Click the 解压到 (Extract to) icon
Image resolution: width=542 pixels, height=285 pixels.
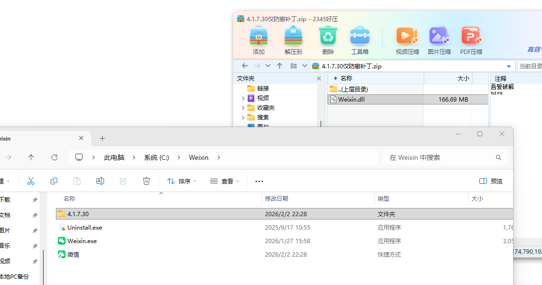(293, 37)
